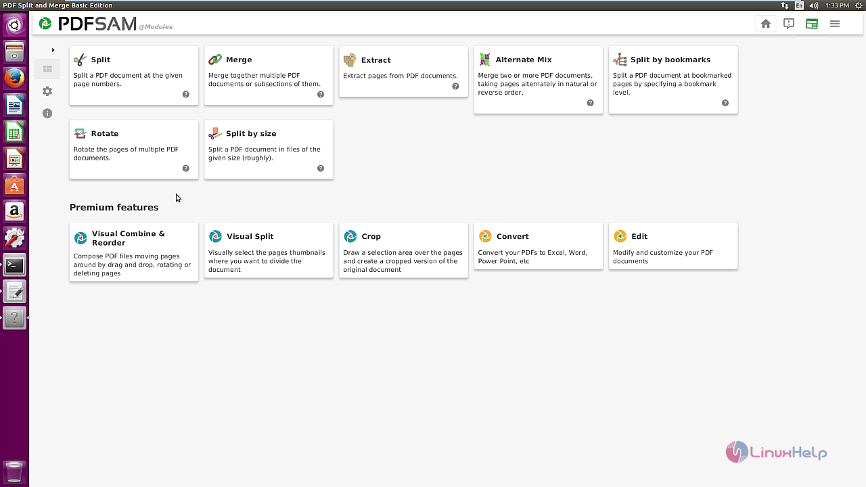Open the green modules view icon
Image resolution: width=866 pixels, height=487 pixels.
coord(812,24)
